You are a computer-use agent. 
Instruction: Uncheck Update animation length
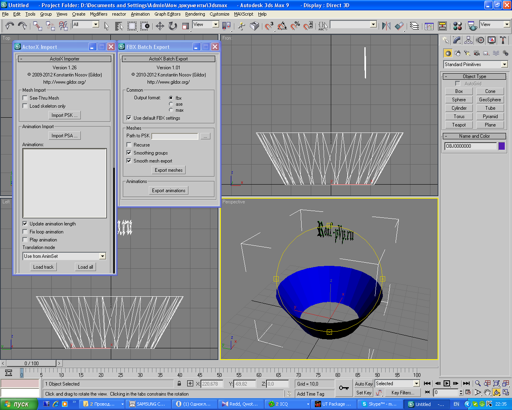point(25,223)
